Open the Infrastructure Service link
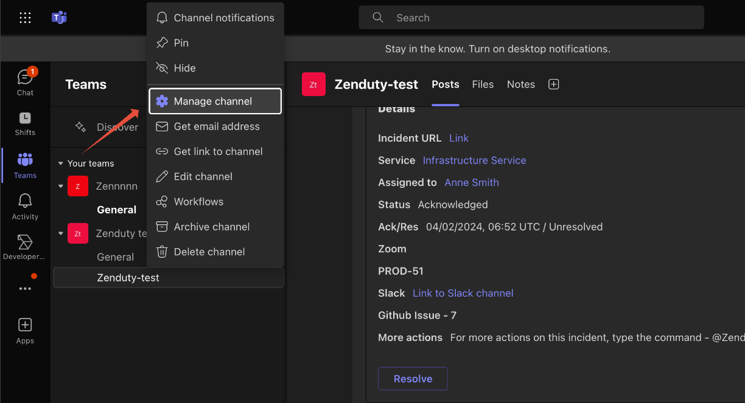Viewport: 745px width, 403px height. (x=474, y=160)
